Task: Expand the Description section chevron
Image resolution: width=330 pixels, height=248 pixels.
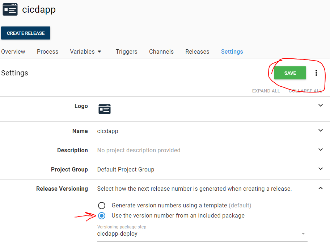Action: [320, 150]
